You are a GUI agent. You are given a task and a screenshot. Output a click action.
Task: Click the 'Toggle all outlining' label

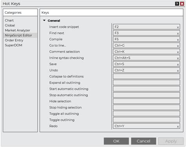64,114
